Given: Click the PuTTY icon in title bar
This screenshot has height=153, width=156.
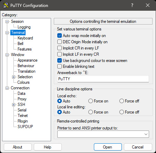Looking at the screenshot, I should (6, 5).
